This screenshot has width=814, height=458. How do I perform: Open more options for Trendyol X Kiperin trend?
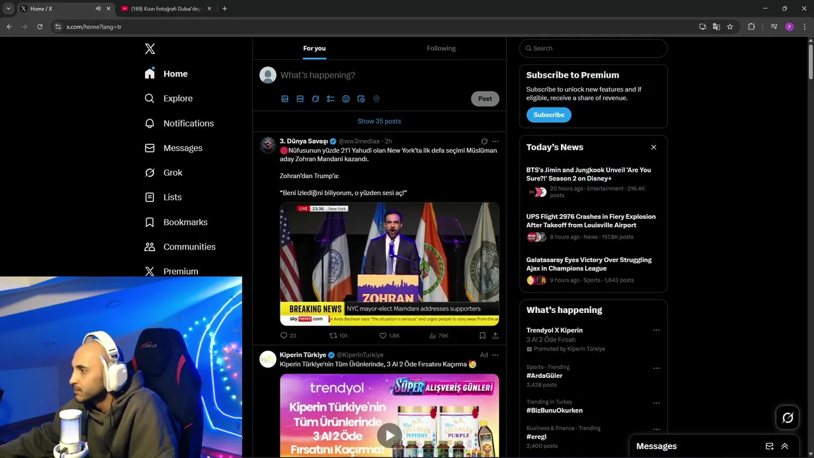tap(656, 330)
